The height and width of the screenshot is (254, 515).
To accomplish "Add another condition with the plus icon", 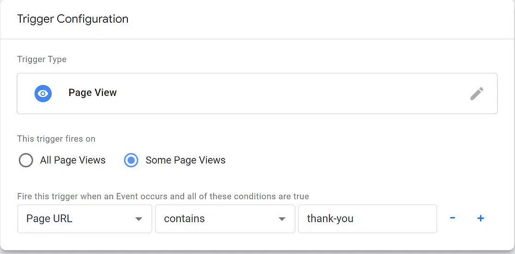I will pyautogui.click(x=480, y=218).
